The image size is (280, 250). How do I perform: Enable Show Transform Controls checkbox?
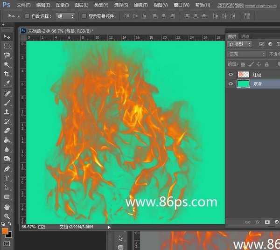[x=84, y=16]
